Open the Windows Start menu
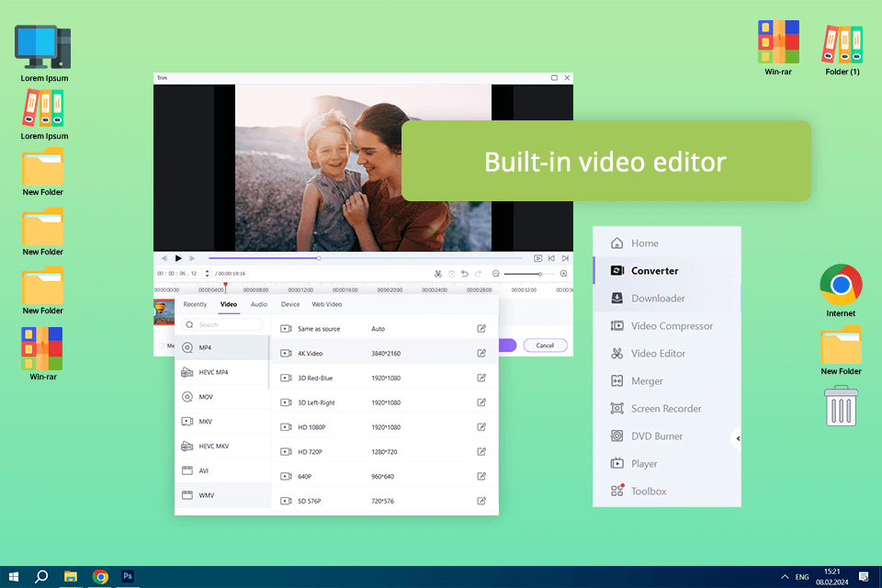Screen dimensions: 882x588 pyautogui.click(x=14, y=577)
